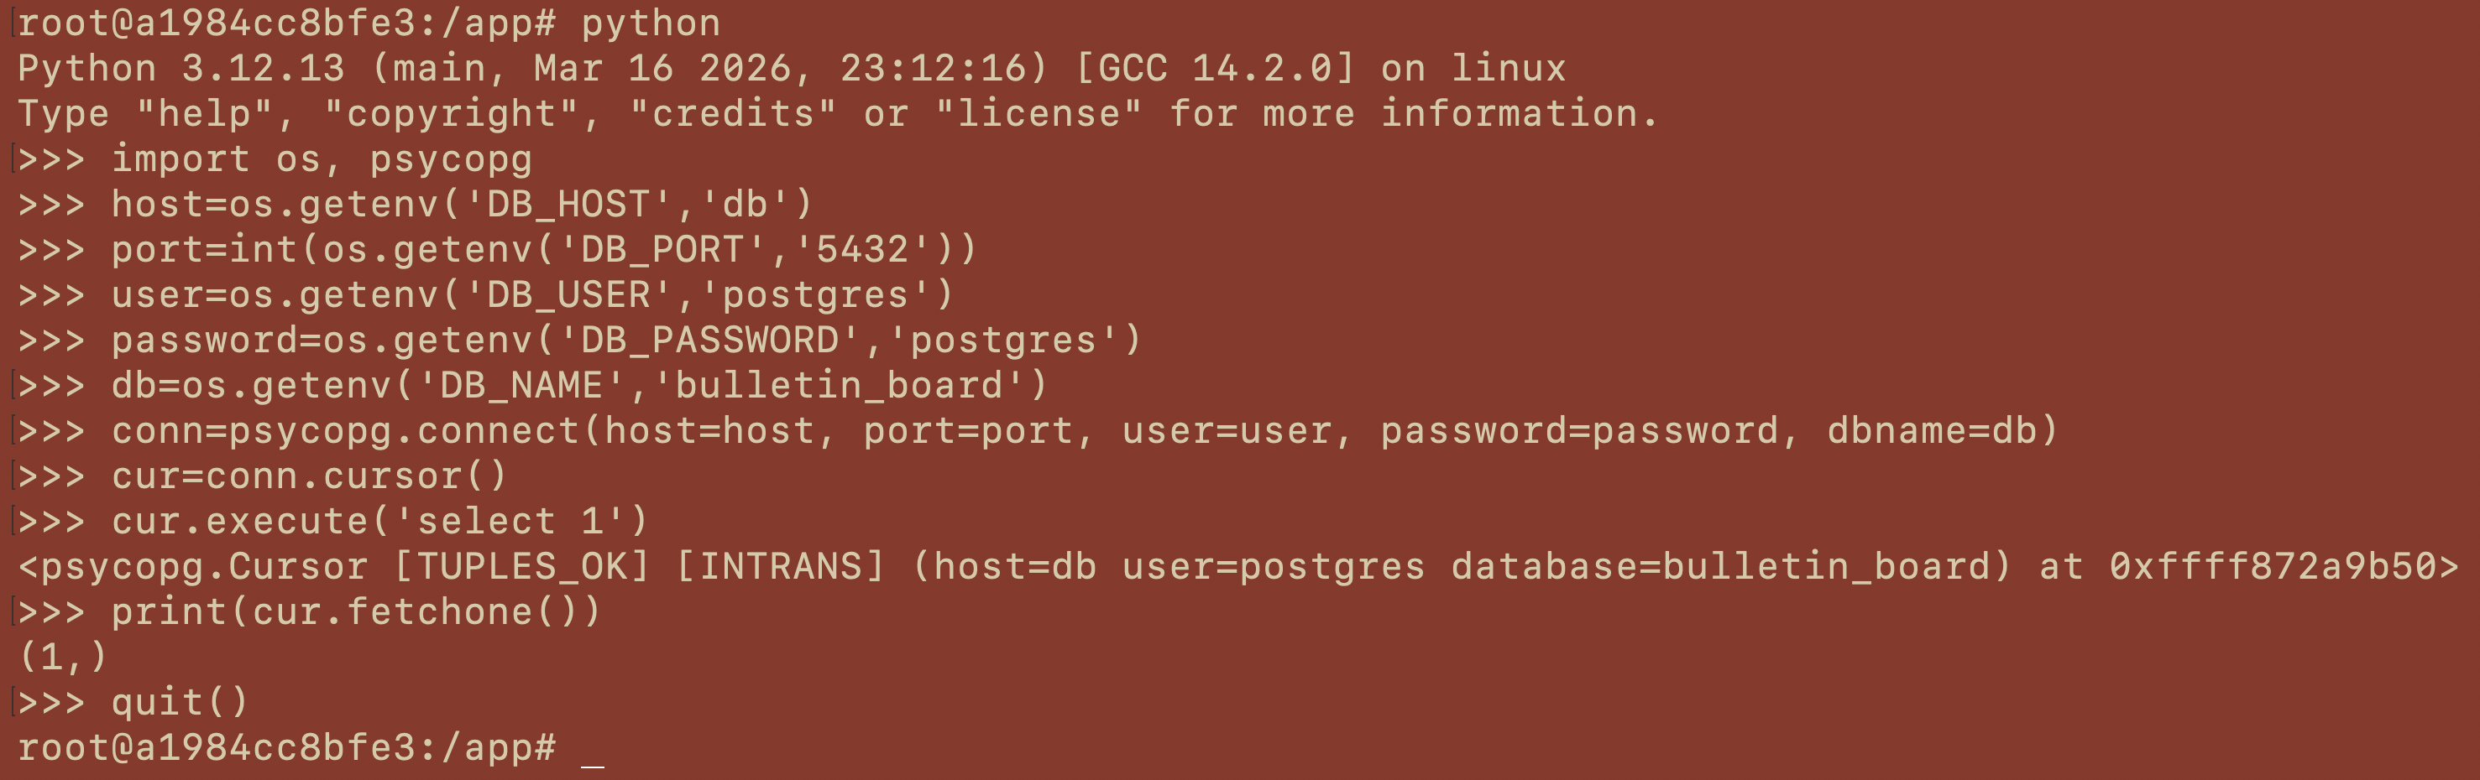
Task: Click the (1,) result output
Action: tap(63, 658)
